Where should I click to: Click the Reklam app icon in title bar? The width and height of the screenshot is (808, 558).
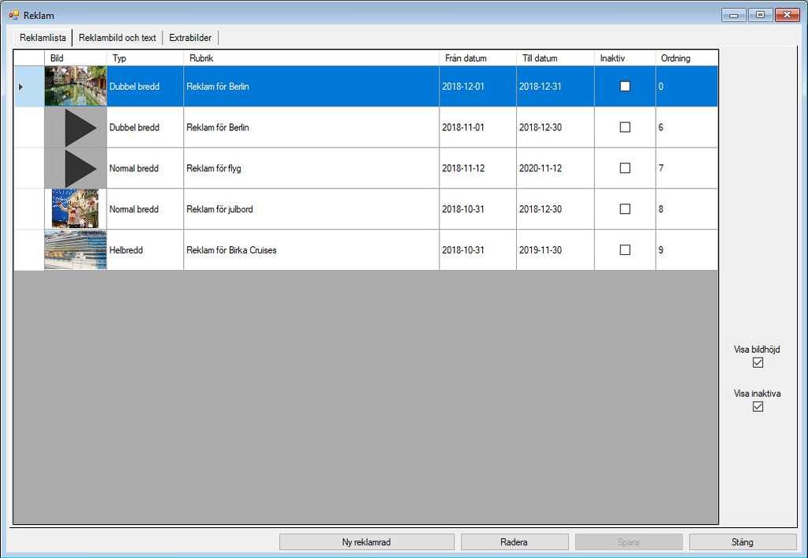click(14, 15)
